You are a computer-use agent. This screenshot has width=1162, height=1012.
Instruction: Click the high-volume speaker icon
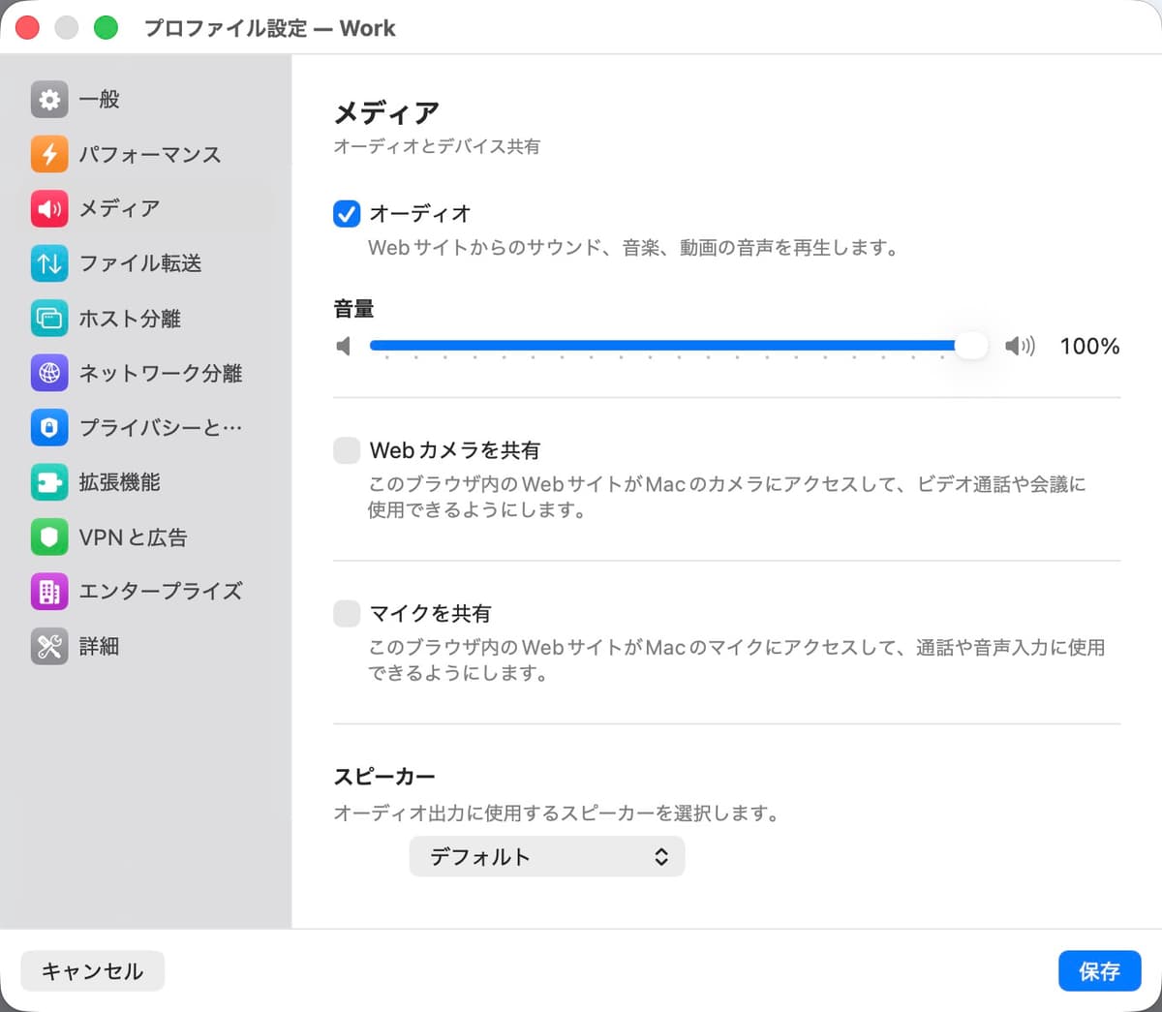pos(1020,346)
